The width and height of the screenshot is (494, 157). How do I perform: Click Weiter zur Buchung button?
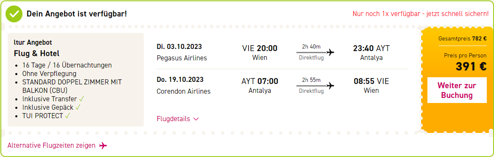(x=457, y=90)
